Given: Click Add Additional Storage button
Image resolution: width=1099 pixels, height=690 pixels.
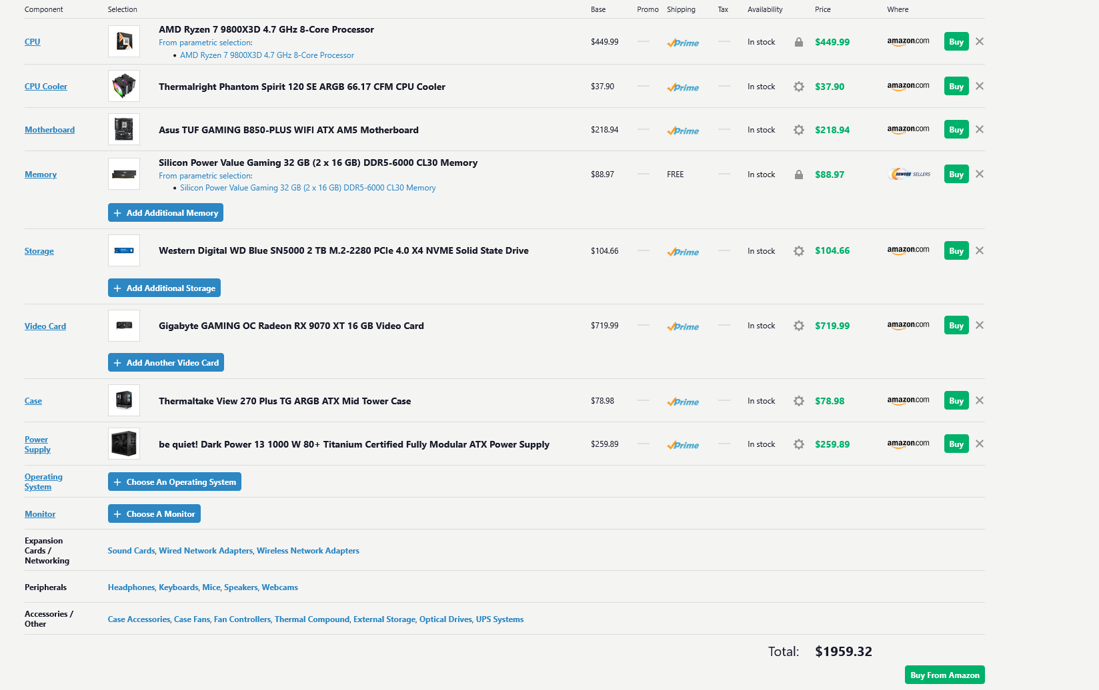Looking at the screenshot, I should tap(164, 288).
